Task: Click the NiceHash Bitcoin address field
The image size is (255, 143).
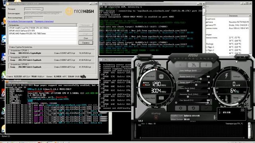Action: (43, 14)
